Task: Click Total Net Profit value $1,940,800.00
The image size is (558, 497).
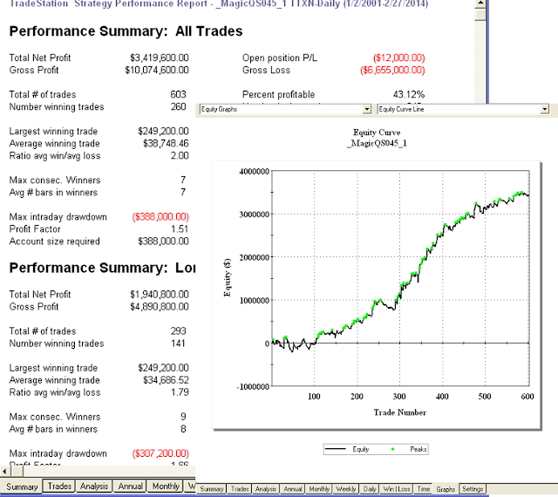Action: click(x=159, y=295)
